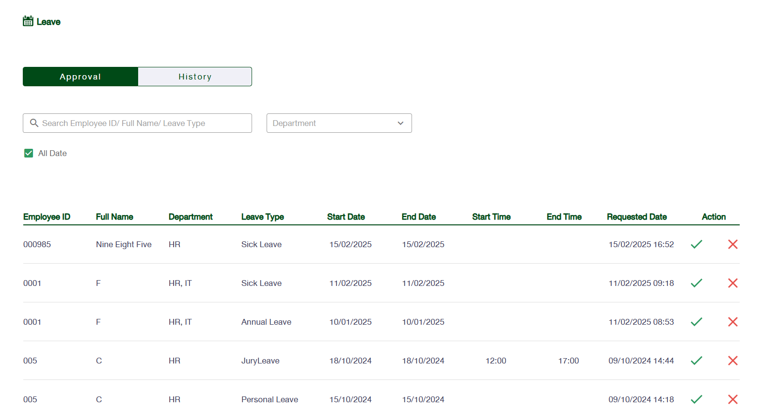This screenshot has height=410, width=762.
Task: Sort by Start Date column header
Action: 346,217
